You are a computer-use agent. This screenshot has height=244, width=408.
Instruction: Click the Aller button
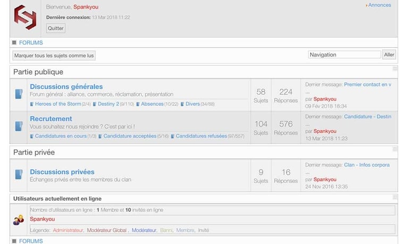tap(389, 55)
